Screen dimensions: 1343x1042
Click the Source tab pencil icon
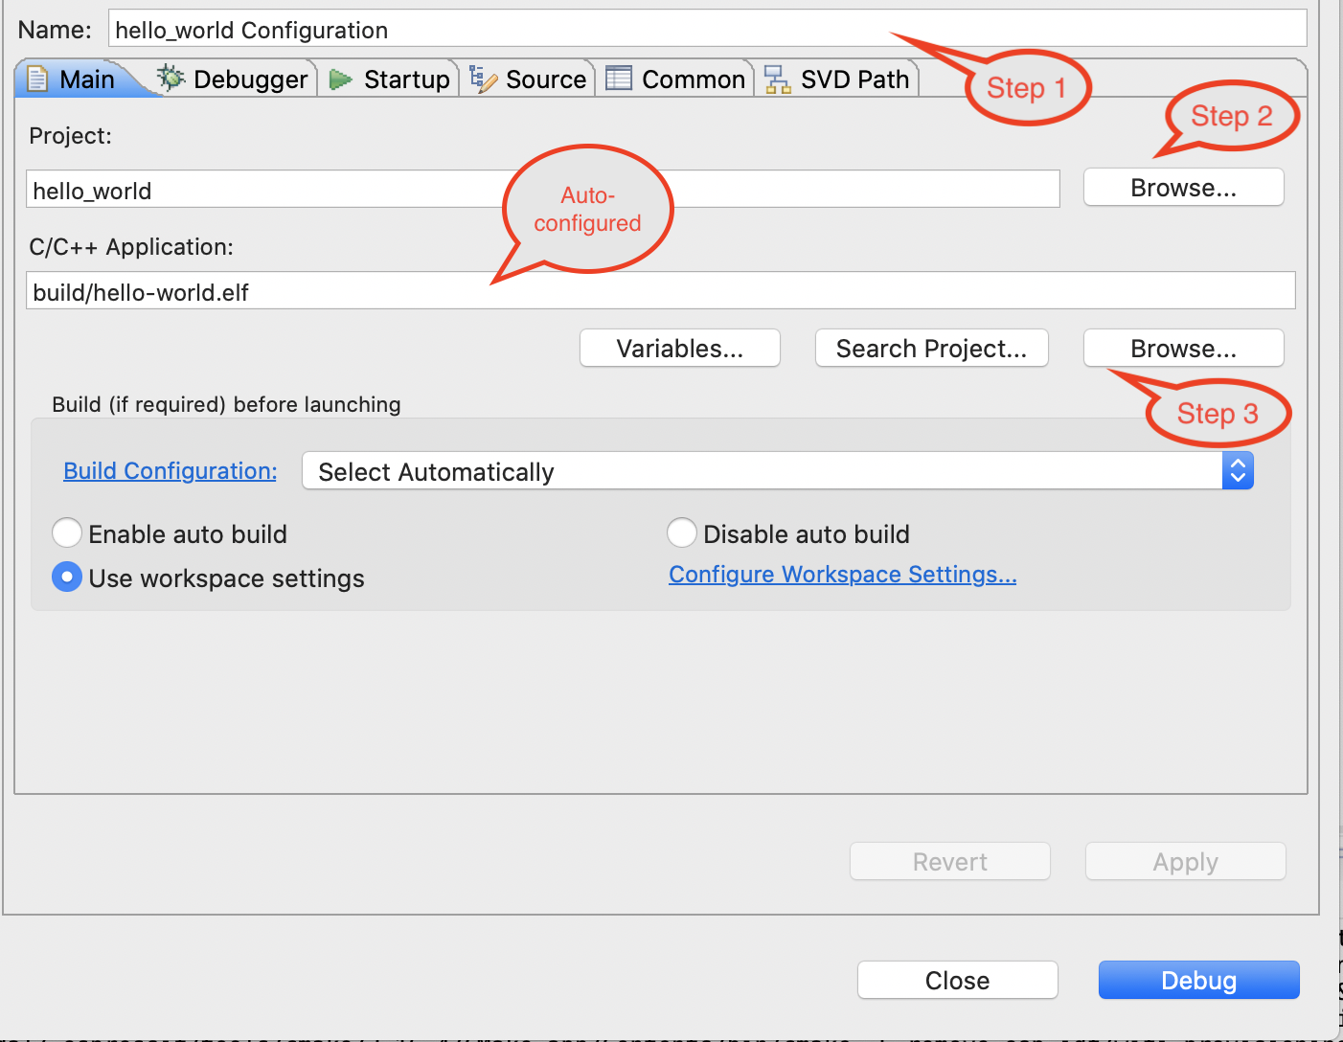(484, 79)
